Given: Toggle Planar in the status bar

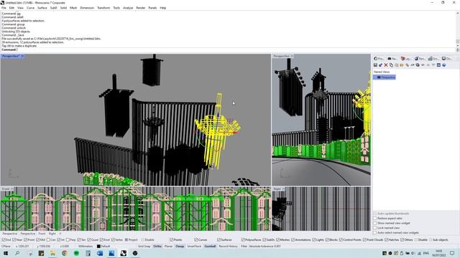Looking at the screenshot, I should (168, 247).
